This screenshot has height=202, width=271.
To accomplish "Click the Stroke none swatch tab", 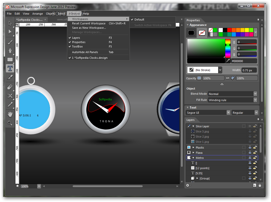I will click(202, 33).
